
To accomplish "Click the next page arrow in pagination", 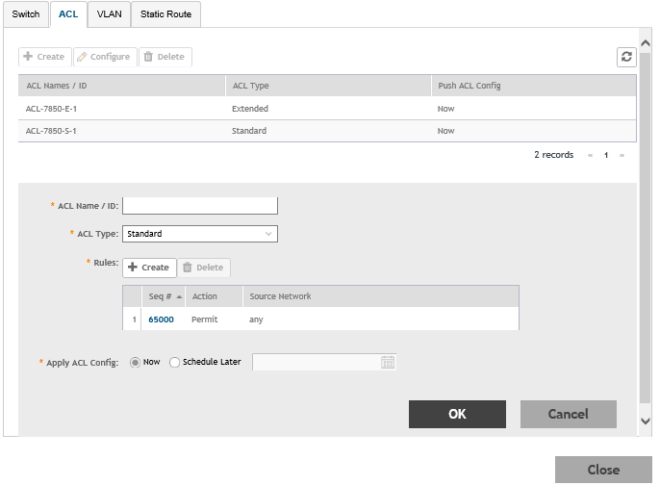I will coord(622,155).
